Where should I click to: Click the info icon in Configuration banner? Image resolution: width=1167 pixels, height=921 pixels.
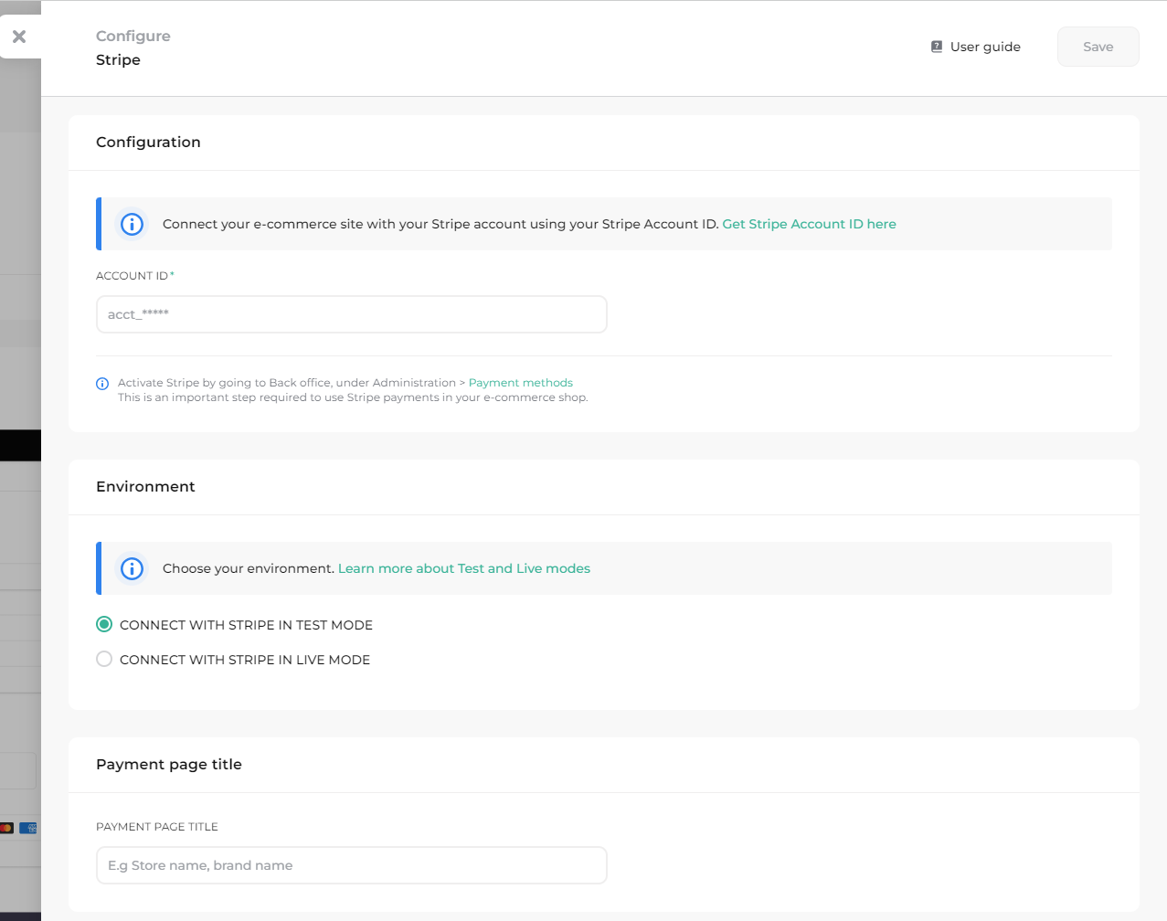(x=133, y=224)
